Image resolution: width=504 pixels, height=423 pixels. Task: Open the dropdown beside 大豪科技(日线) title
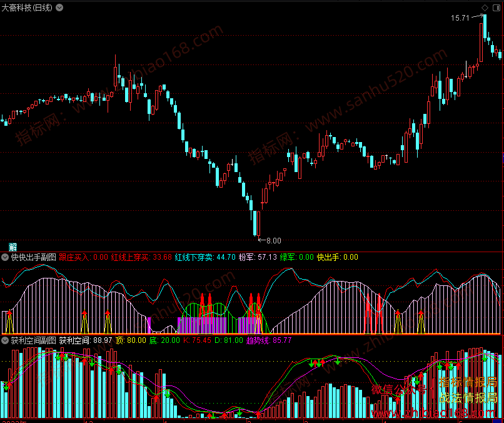tap(59, 8)
